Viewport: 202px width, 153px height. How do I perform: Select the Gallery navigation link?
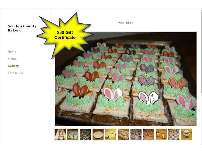(x=13, y=66)
